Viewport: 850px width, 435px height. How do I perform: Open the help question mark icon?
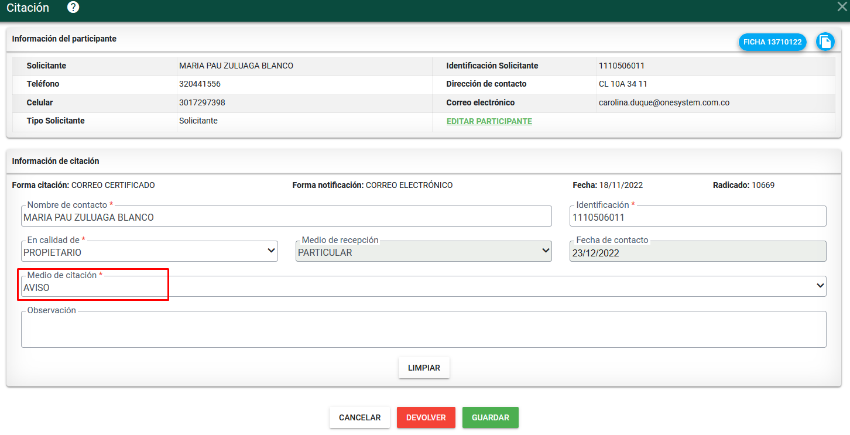point(73,8)
